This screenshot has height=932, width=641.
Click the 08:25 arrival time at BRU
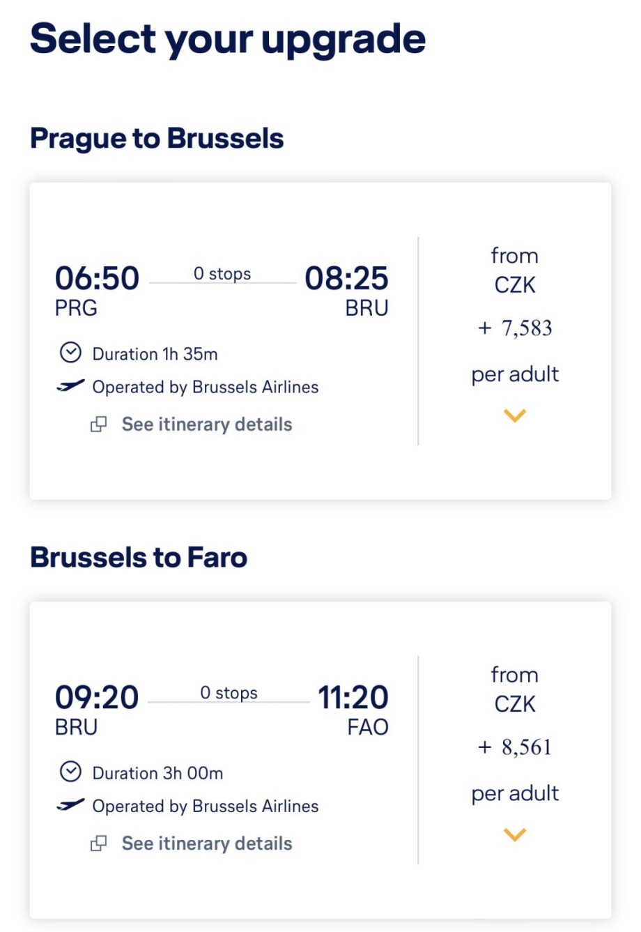click(x=346, y=278)
